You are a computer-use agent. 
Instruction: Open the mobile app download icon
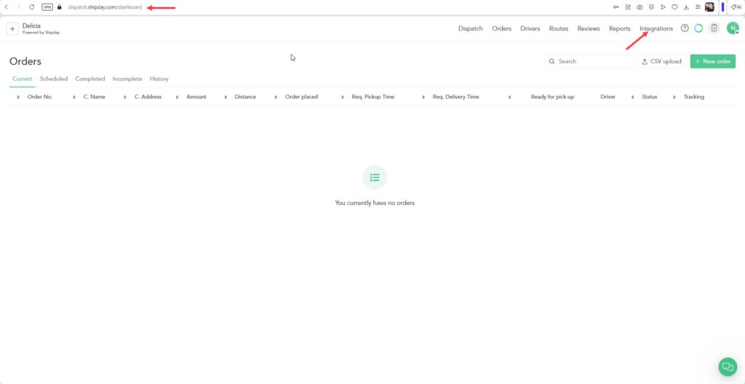pos(714,28)
